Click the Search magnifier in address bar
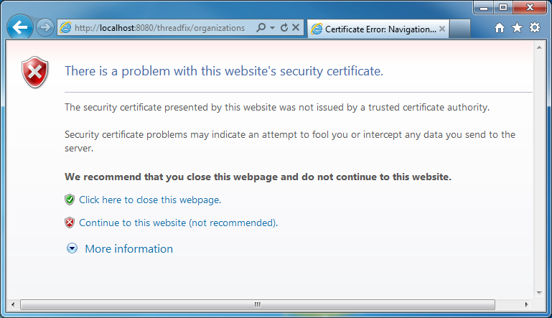The height and width of the screenshot is (318, 552). [261, 27]
